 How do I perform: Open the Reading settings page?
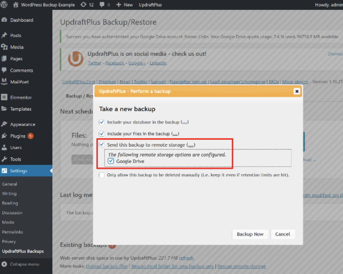click(x=10, y=203)
